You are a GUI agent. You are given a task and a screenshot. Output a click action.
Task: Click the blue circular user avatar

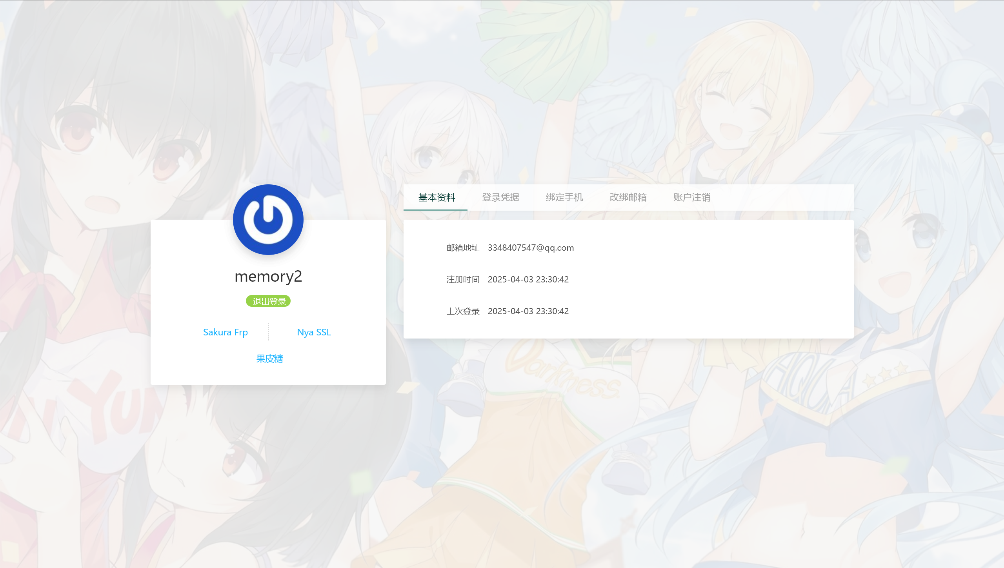[x=268, y=220]
